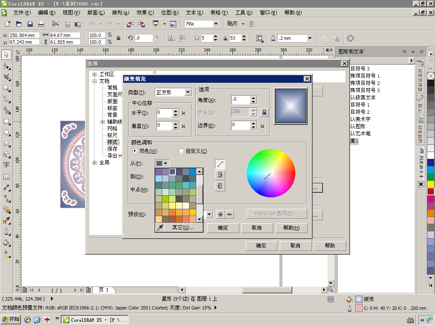Click the Paste clipboard icon

pyautogui.click(x=78, y=24)
